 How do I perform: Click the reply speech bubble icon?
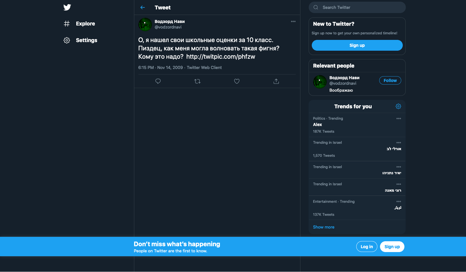coord(158,81)
